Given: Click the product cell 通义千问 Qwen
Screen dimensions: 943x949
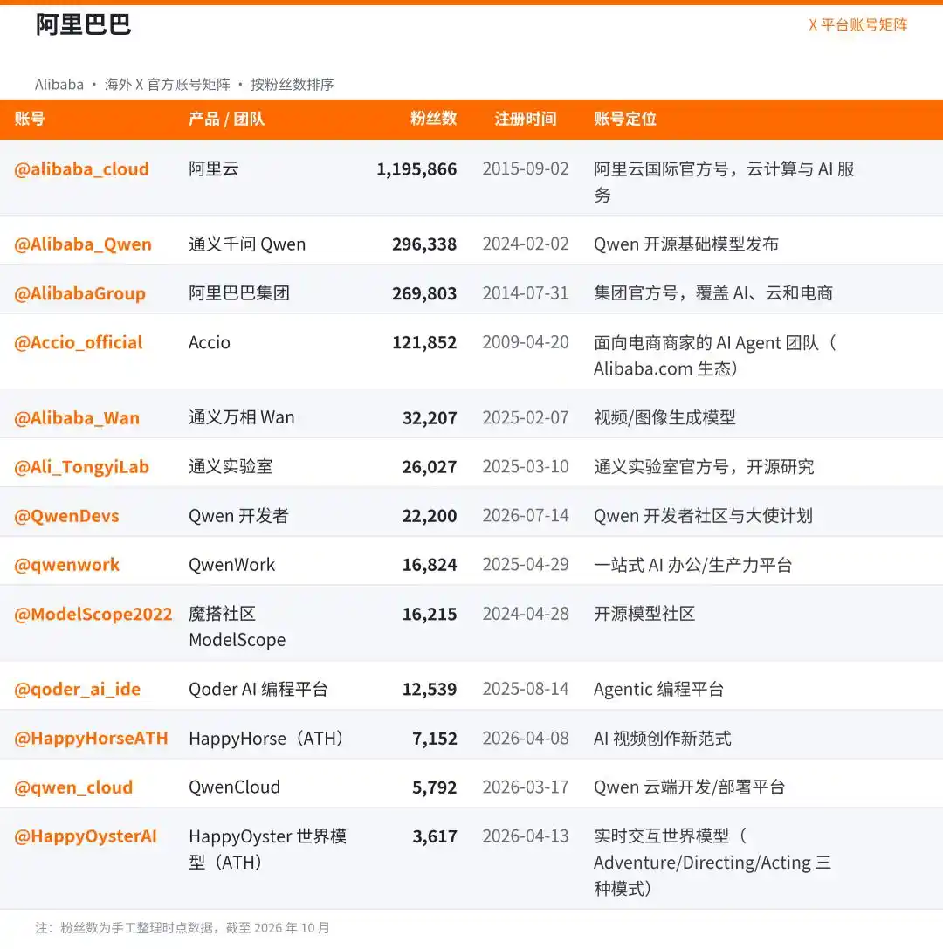Looking at the screenshot, I should (x=247, y=244).
